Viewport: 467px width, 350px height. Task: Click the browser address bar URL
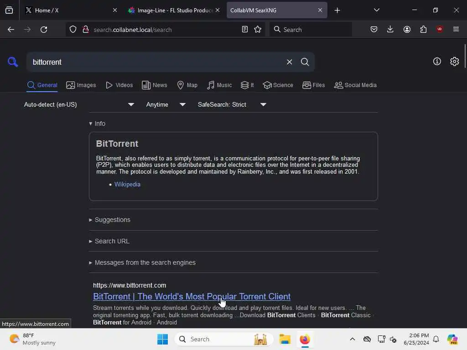(x=133, y=30)
